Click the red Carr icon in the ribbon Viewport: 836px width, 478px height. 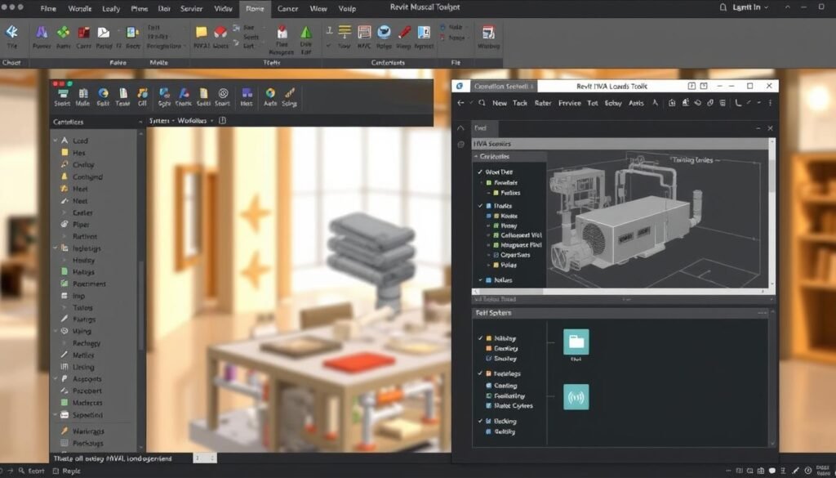[x=84, y=33]
